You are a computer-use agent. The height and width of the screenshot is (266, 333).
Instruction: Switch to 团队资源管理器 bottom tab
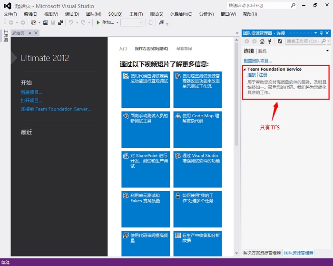(299, 253)
